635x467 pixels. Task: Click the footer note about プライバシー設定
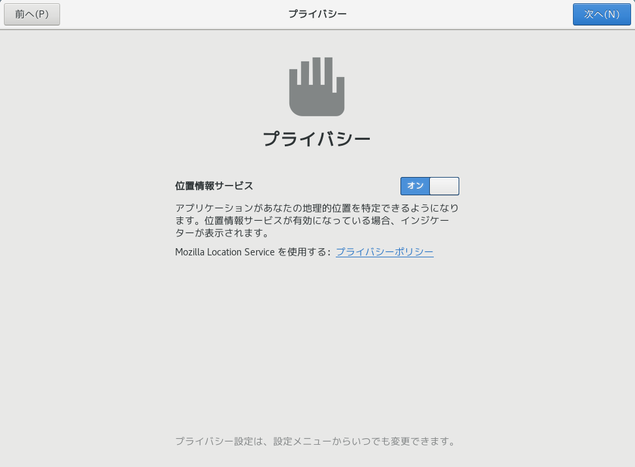[x=316, y=441]
